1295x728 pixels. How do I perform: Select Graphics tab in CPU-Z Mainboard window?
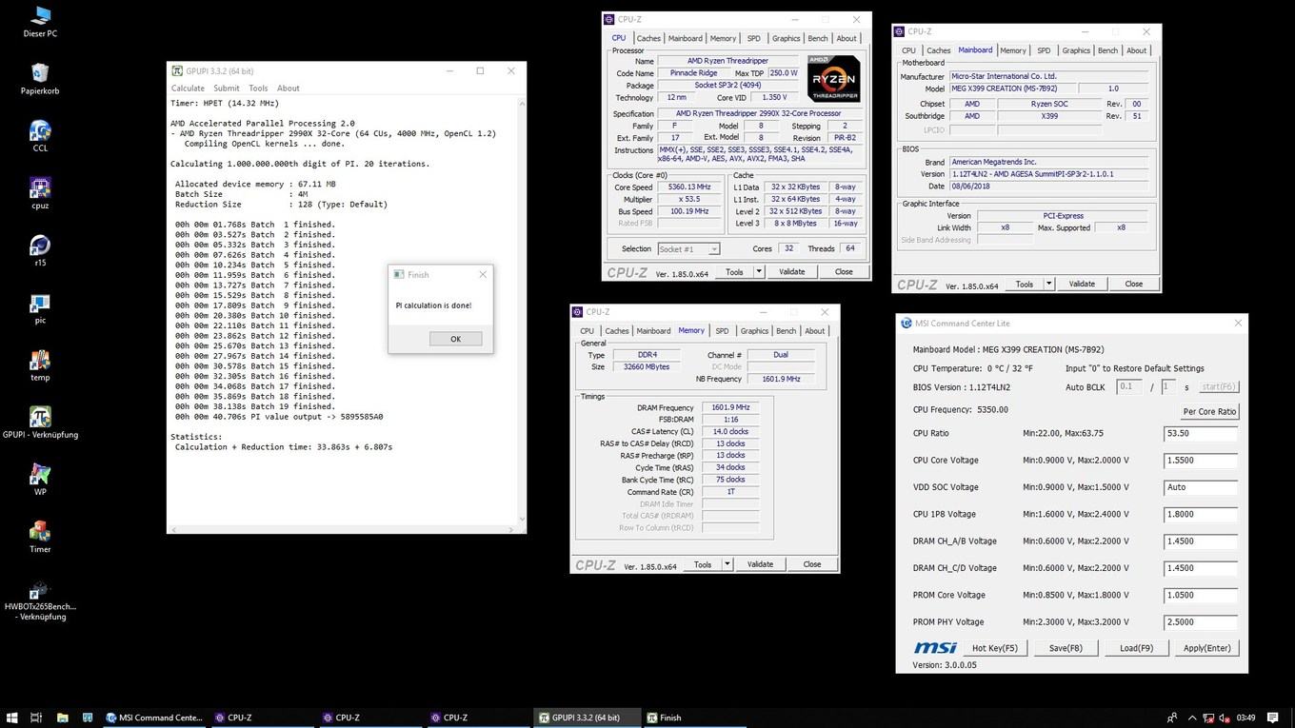[x=1076, y=50]
